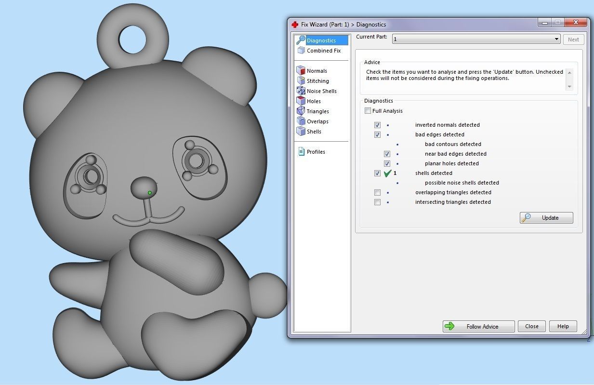Click the Shells label in sidebar
The image size is (594, 385).
coord(314,132)
